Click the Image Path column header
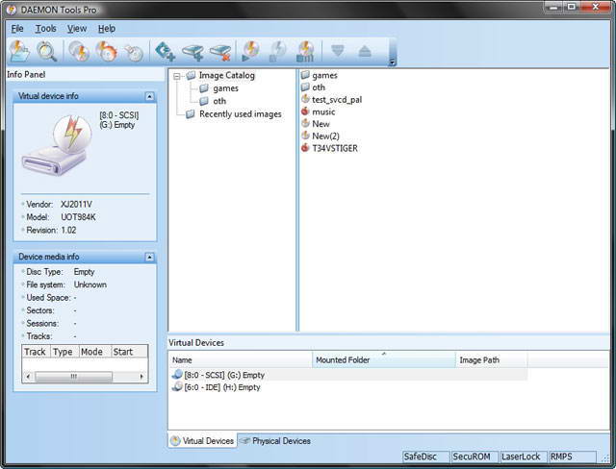The width and height of the screenshot is (616, 469). pyautogui.click(x=491, y=360)
